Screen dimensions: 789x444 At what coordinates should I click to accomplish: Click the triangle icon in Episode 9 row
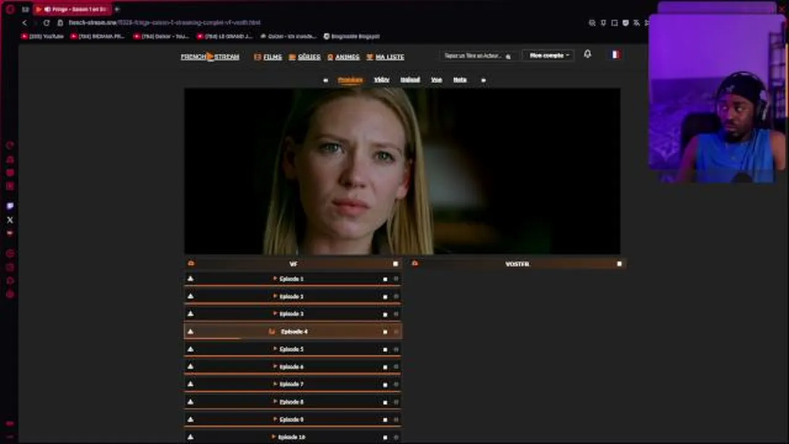[x=190, y=419]
